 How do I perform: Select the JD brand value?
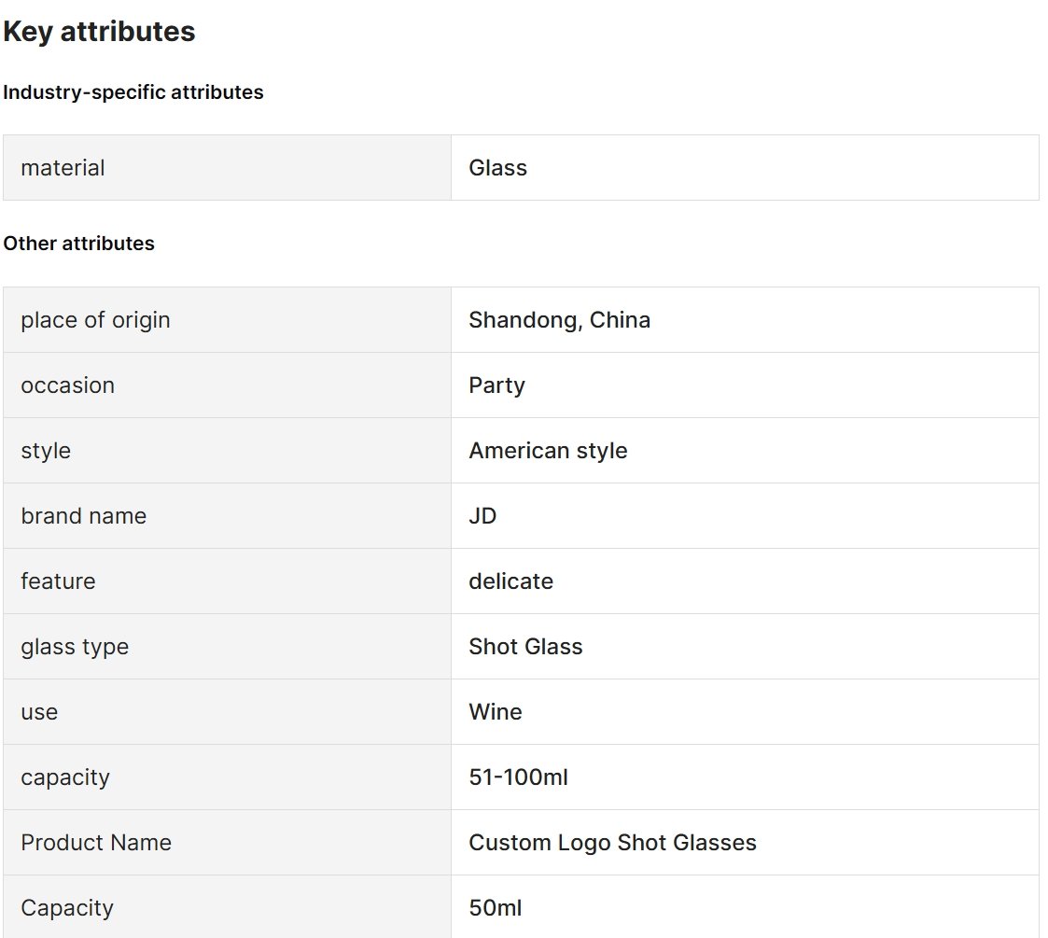click(x=482, y=516)
